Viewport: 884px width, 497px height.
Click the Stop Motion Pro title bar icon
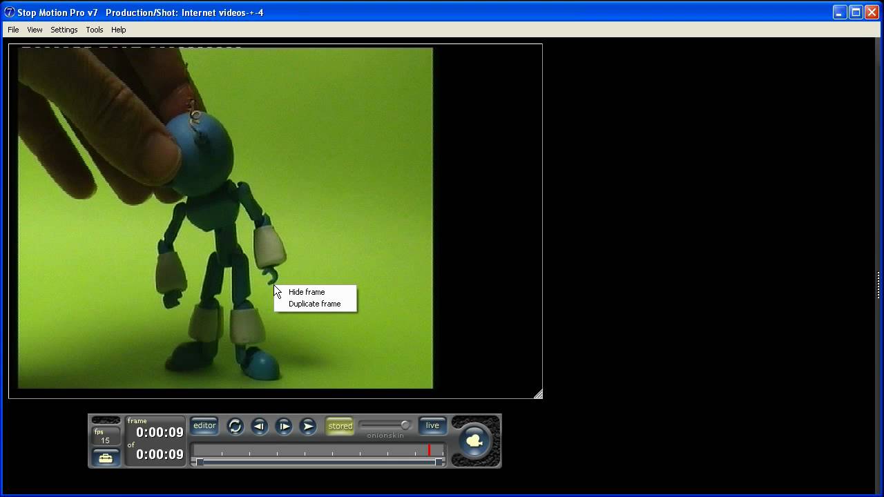[10, 12]
